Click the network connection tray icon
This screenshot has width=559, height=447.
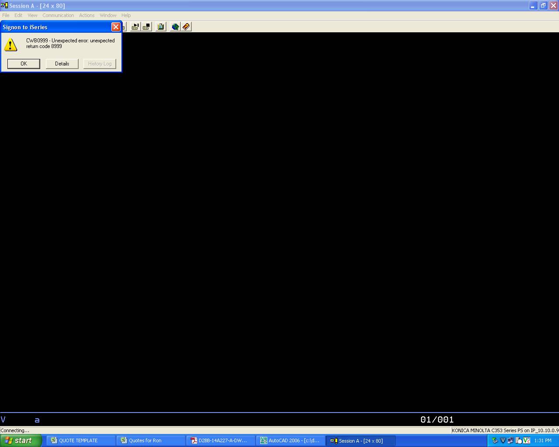(x=510, y=441)
